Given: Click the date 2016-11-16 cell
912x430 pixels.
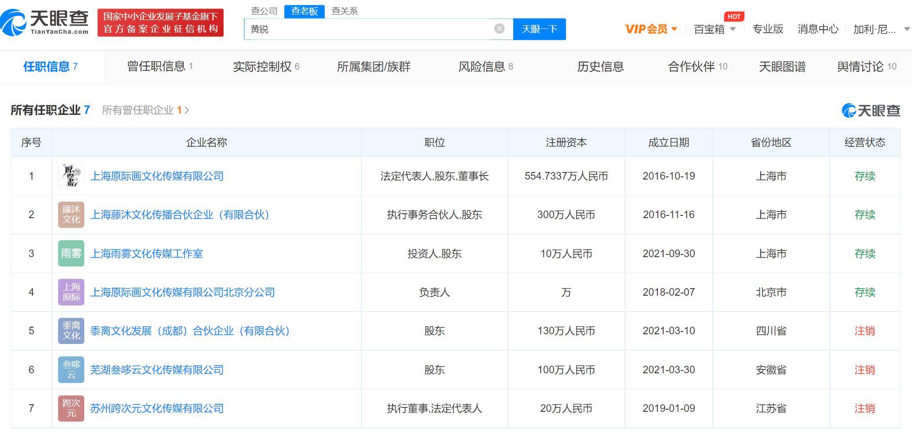Looking at the screenshot, I should pyautogui.click(x=668, y=215).
